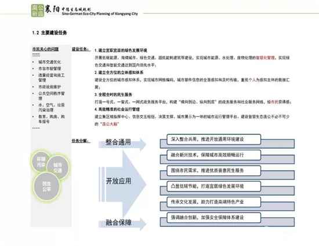Click the underlined '任务分解:' label
This screenshot has width=319, height=246.
click(x=81, y=141)
